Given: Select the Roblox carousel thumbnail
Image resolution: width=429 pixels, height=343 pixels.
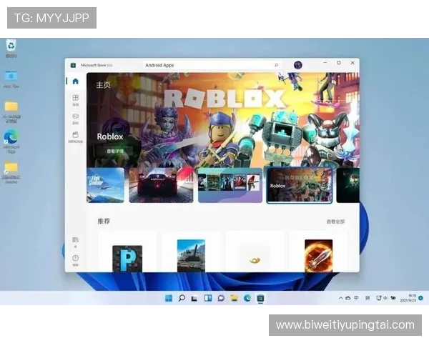Looking at the screenshot, I should click(x=300, y=185).
